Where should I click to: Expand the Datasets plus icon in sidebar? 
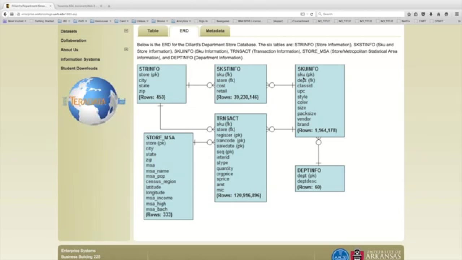126,31
